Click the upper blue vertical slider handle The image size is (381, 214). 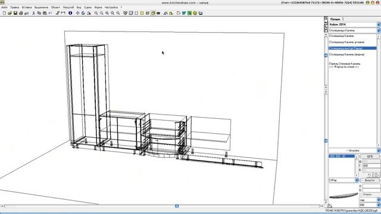326,55
